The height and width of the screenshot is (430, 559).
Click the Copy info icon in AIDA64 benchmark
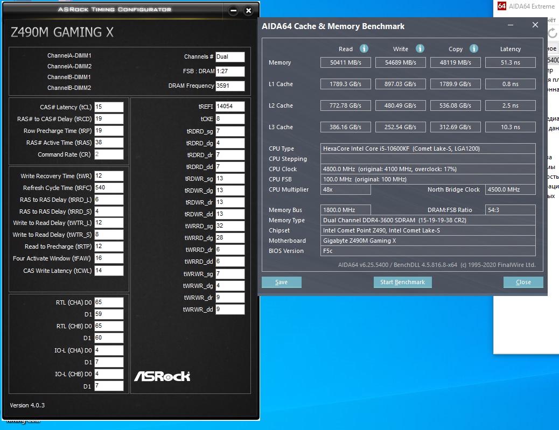pos(474,48)
